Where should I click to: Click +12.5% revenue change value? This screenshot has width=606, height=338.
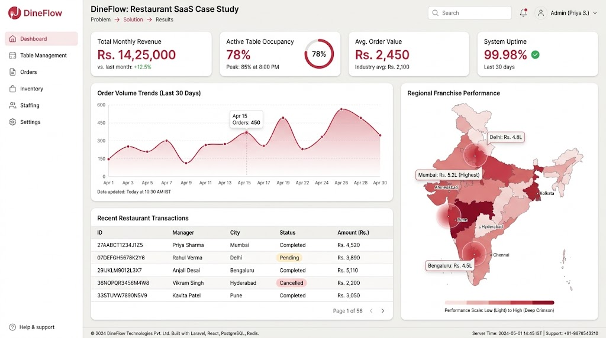coord(143,67)
